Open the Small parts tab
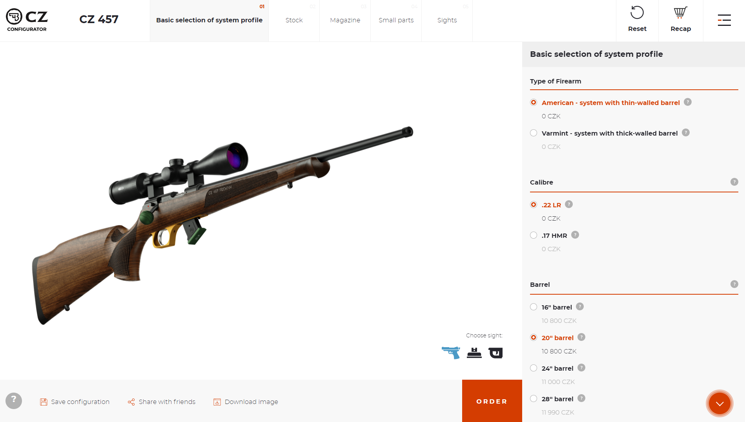The height and width of the screenshot is (422, 745). [x=396, y=20]
